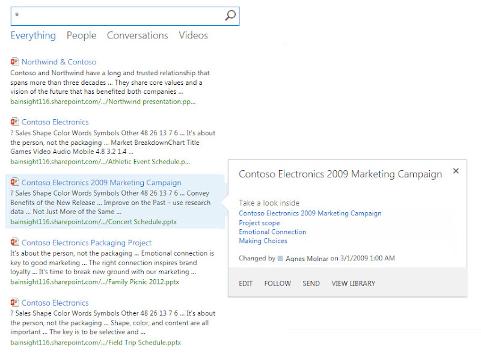Click the PowerPoint icon beside 2009 Marketing Campaign result
The image size is (481, 356).
[x=14, y=182]
